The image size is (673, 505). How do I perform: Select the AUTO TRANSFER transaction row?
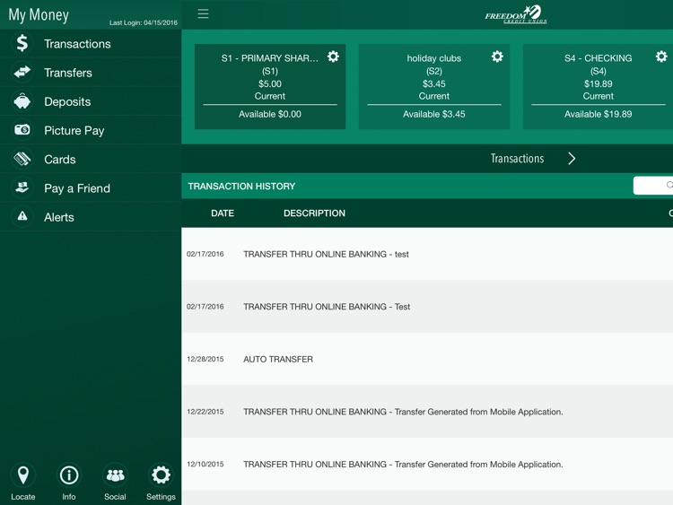tap(427, 359)
